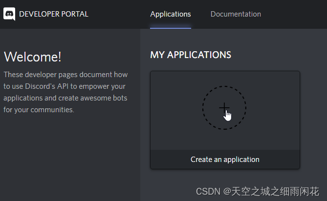The width and height of the screenshot is (327, 201).
Task: Select the MY APPLICATIONS heading
Action: (x=191, y=55)
